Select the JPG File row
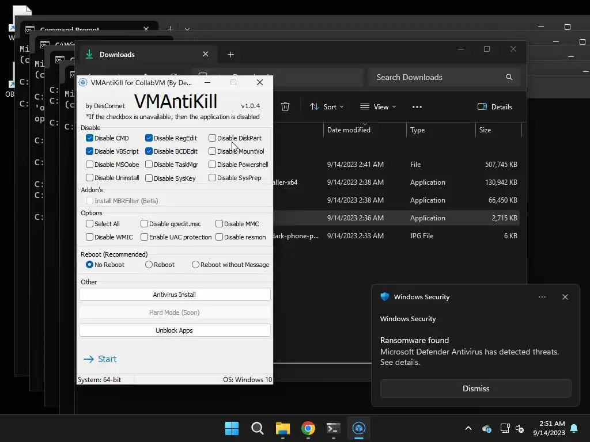The image size is (590, 442). pos(396,235)
